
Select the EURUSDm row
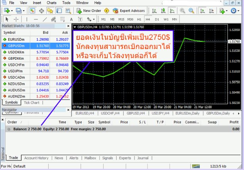(36, 40)
